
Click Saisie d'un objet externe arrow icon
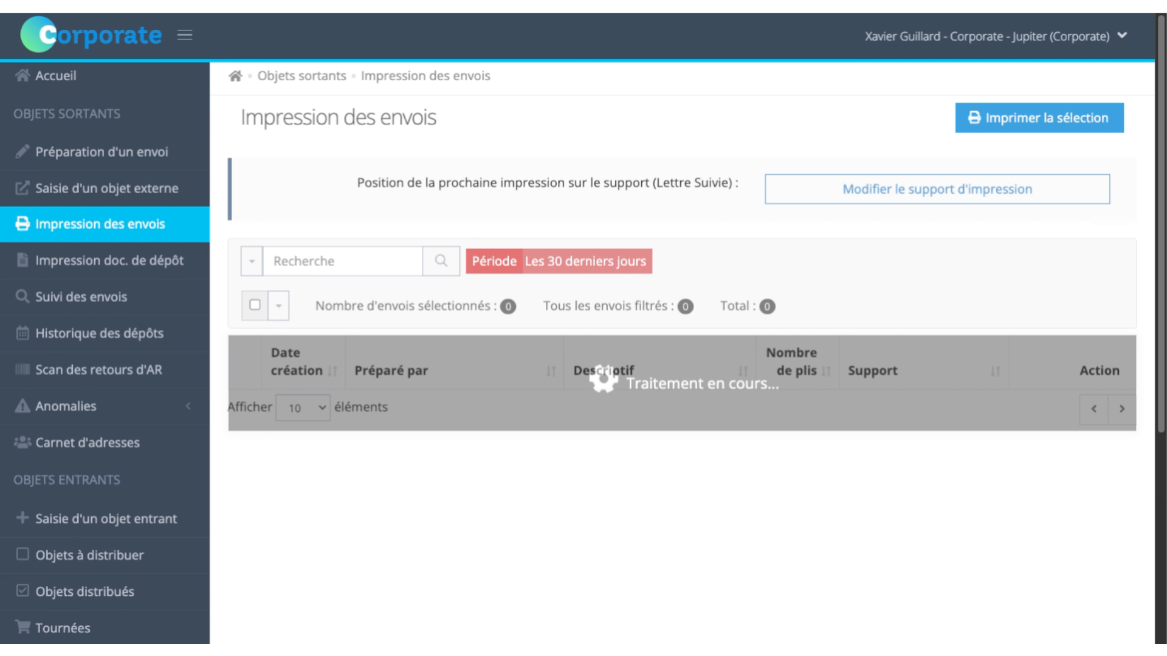pyautogui.click(x=22, y=188)
